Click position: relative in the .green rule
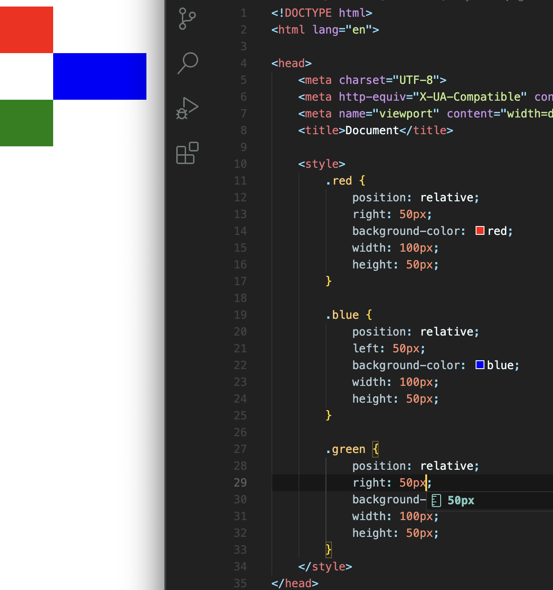 pyautogui.click(x=415, y=466)
